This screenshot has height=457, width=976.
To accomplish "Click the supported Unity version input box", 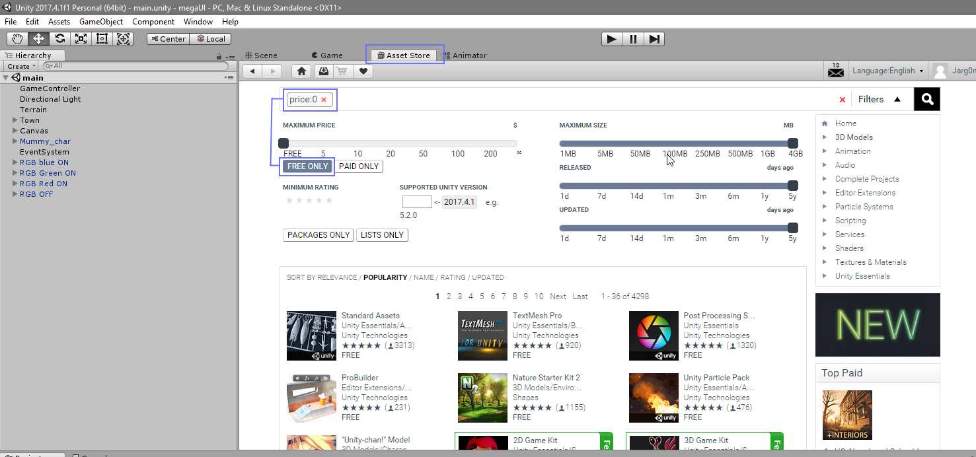I will click(x=417, y=202).
